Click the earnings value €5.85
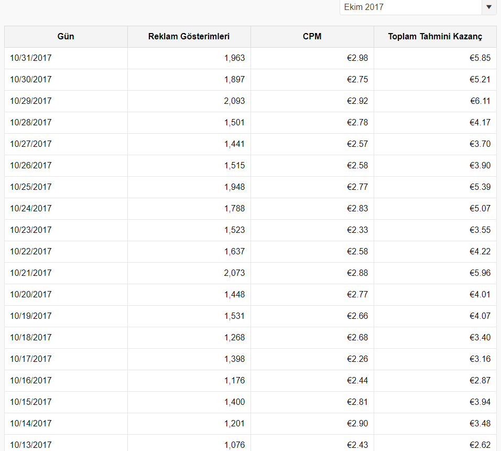 [x=480, y=58]
